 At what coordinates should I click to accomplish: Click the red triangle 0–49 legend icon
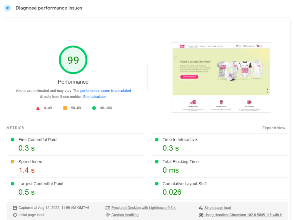(38, 108)
